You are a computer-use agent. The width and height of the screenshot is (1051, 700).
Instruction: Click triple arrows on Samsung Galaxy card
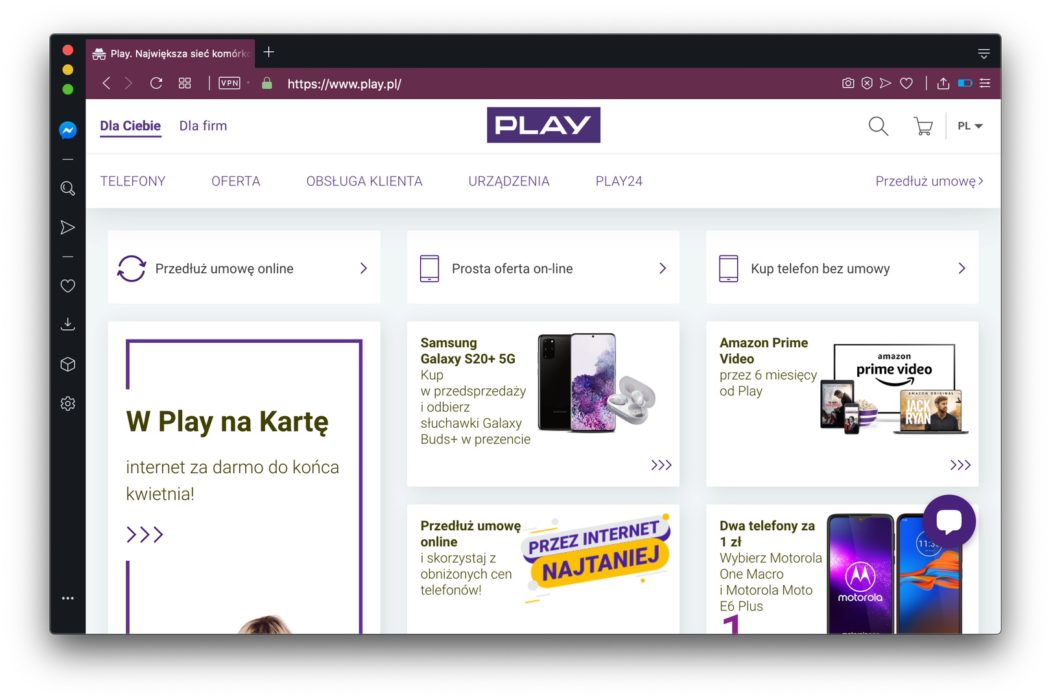661,465
